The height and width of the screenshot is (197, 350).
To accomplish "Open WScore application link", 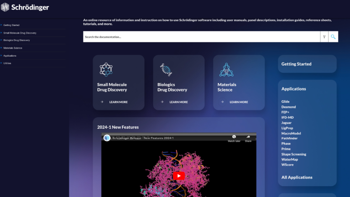I will (x=287, y=165).
